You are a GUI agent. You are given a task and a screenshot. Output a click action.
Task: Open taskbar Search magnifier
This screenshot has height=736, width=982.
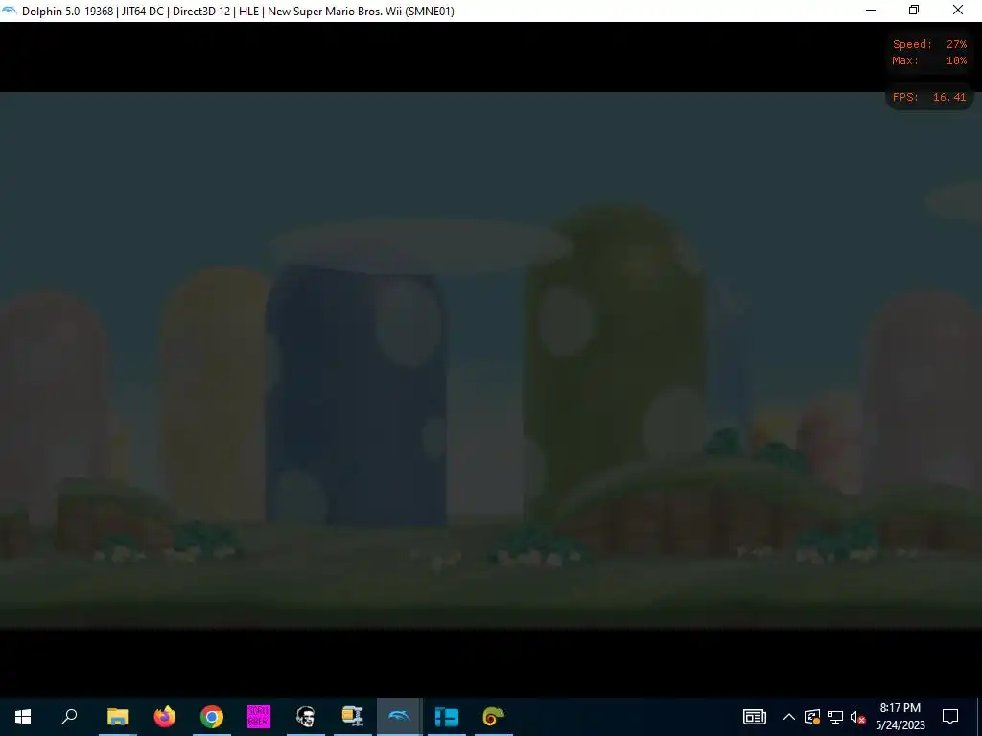(69, 717)
